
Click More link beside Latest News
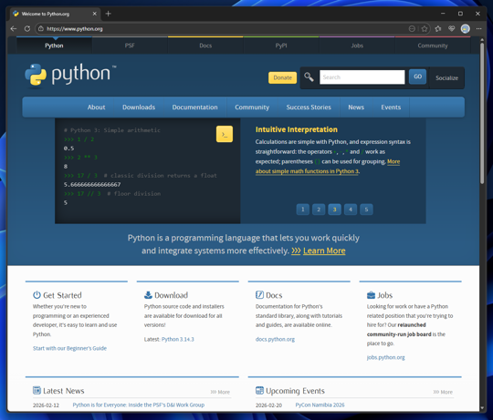[220, 392]
